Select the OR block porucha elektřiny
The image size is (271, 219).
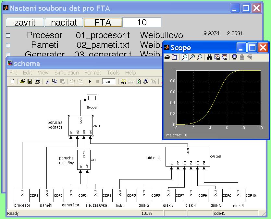(x=84, y=160)
